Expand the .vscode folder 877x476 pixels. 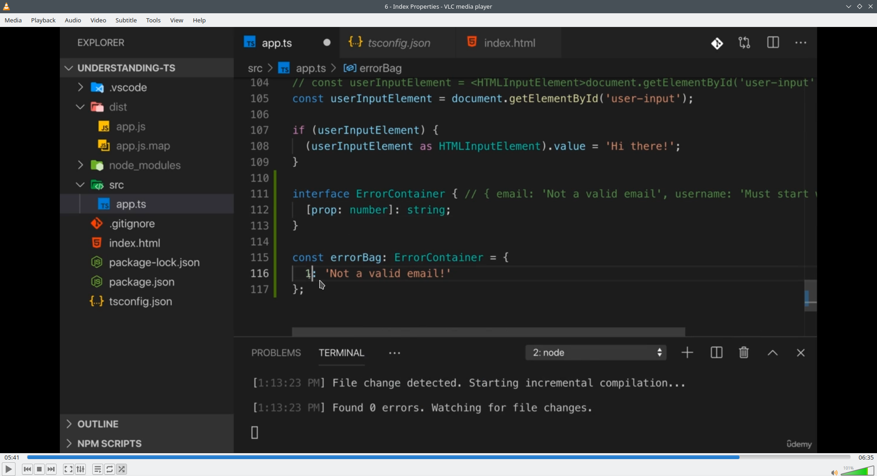coord(147,87)
